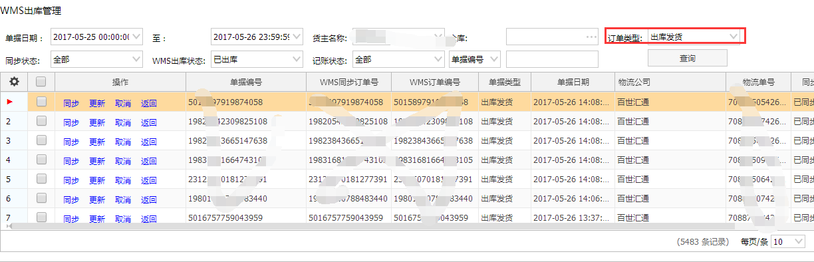
Task: Click the red row indicator arrow
Action: pyautogui.click(x=9, y=102)
